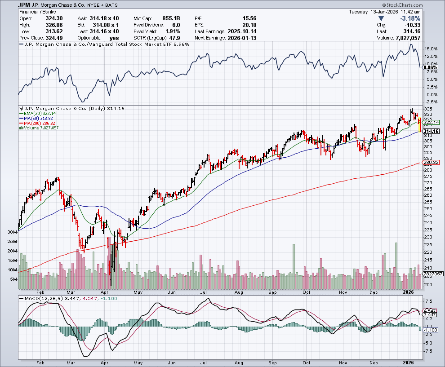Click the -1.100 MACD histogram axis tag

pyautogui.click(x=431, y=330)
